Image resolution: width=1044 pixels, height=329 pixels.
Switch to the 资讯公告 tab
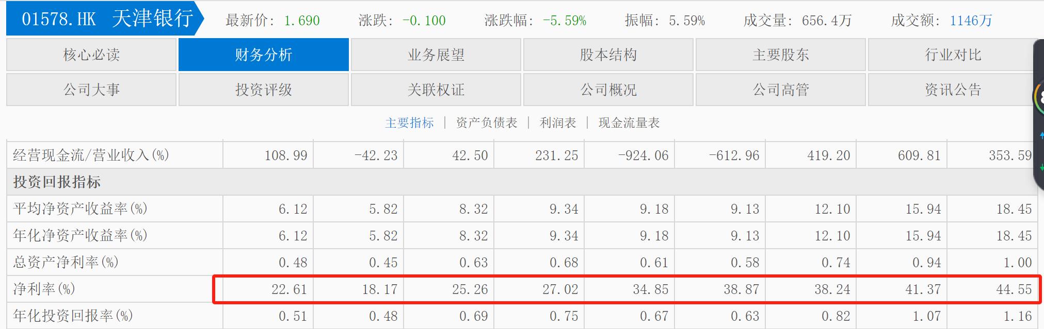click(952, 90)
